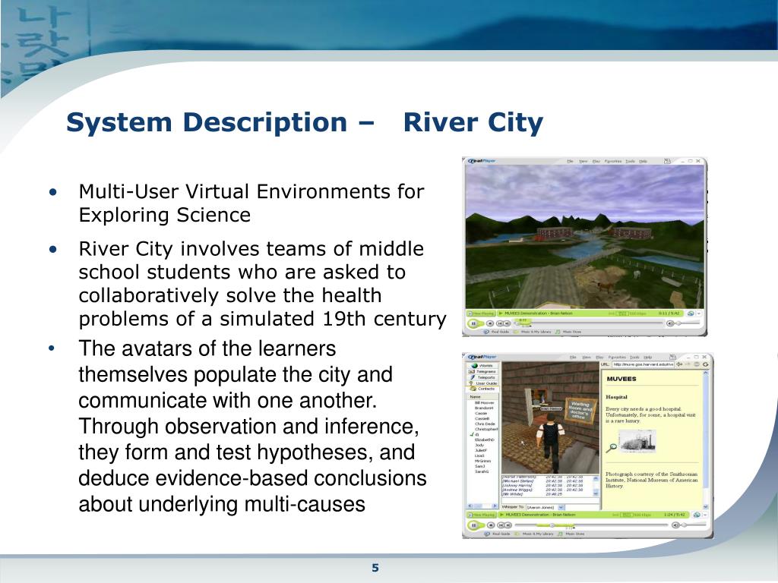This screenshot has height=583, width=778.
Task: Open Music Store tab in the Hospital player window
Action: coord(571,534)
